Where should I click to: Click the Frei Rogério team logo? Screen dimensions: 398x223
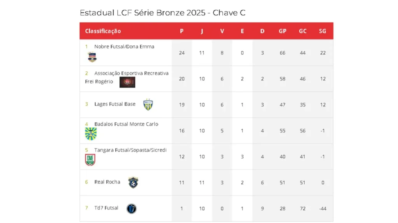tap(127, 82)
